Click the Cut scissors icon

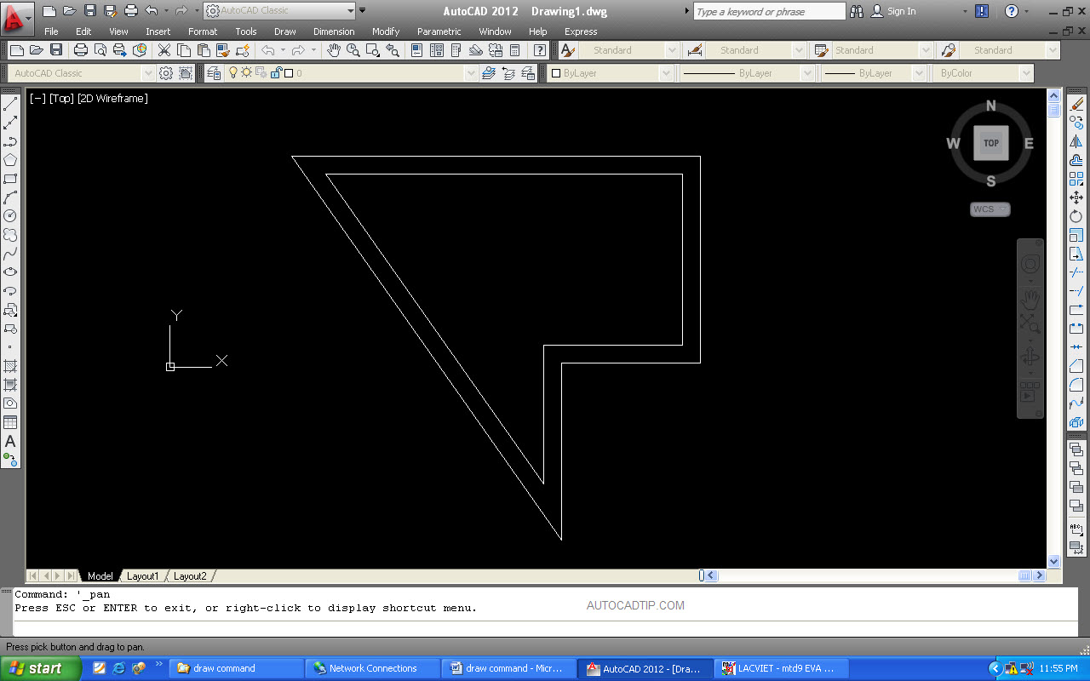point(164,50)
